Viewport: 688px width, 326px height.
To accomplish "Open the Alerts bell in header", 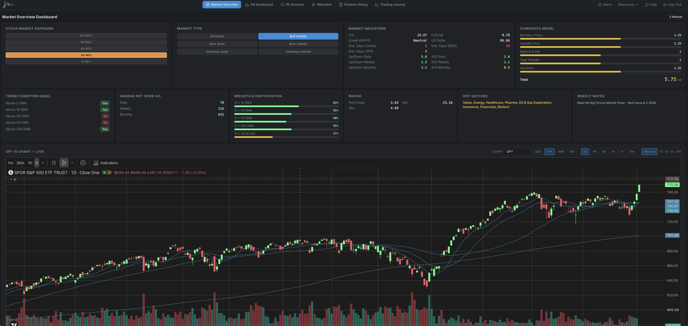I will tap(605, 5).
